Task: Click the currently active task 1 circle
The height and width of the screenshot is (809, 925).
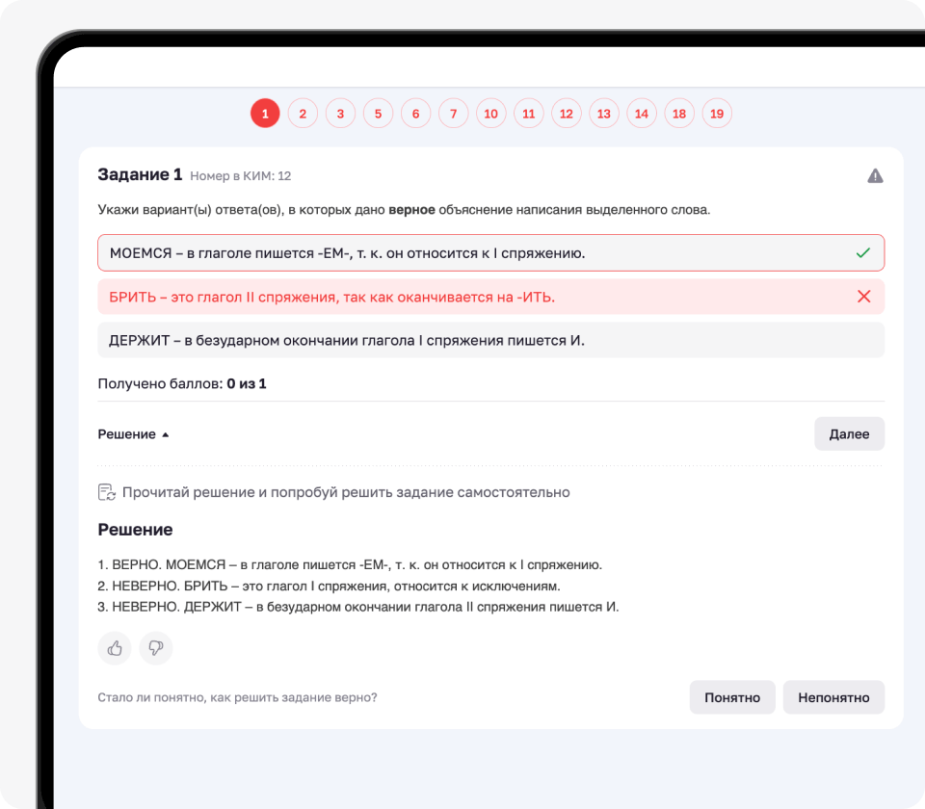Action: point(265,113)
